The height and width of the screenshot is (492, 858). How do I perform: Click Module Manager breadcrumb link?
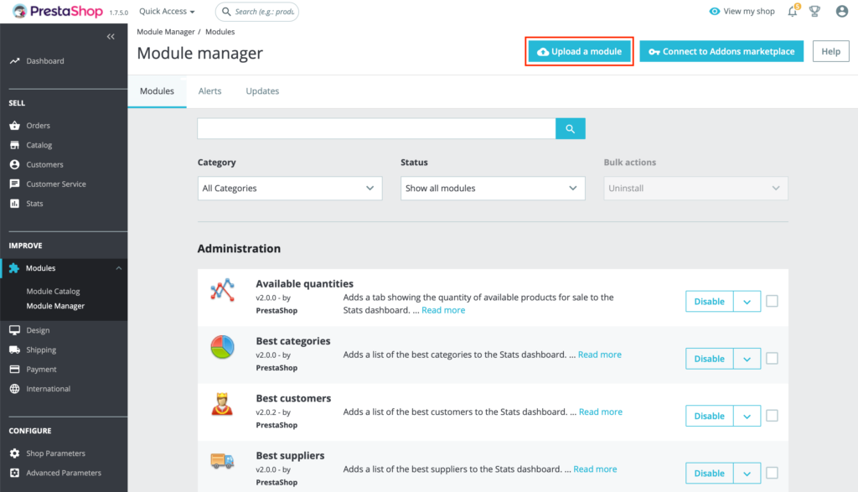pyautogui.click(x=166, y=32)
